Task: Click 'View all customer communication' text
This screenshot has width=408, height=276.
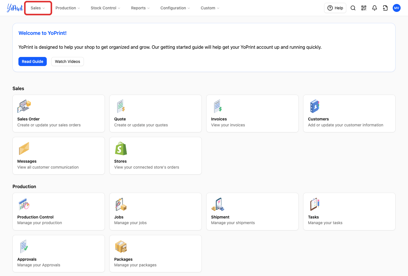Action: [48, 167]
